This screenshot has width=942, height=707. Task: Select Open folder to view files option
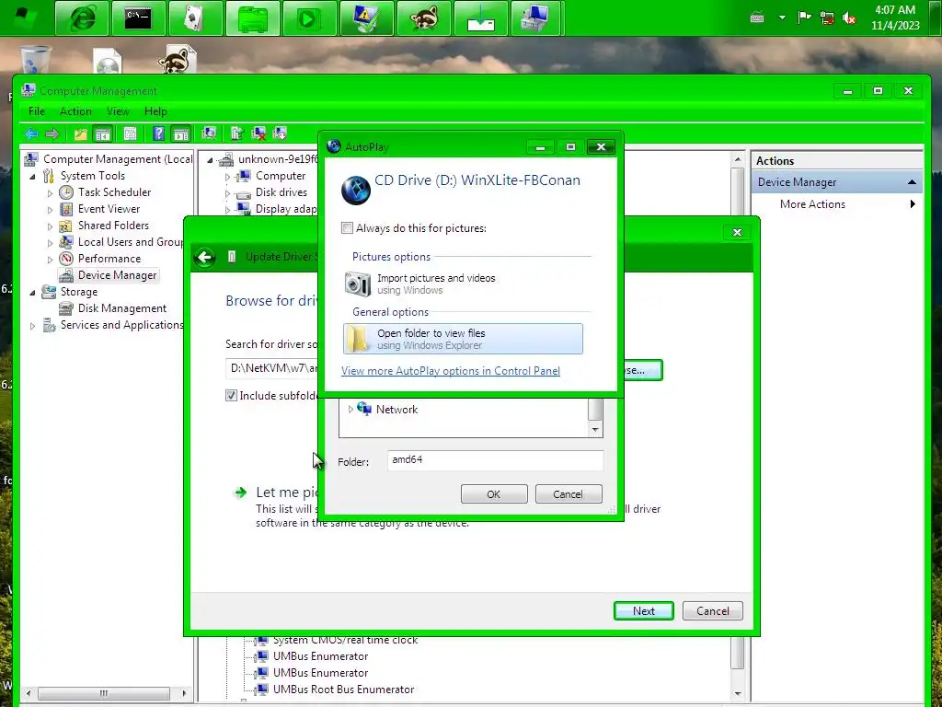coord(464,339)
